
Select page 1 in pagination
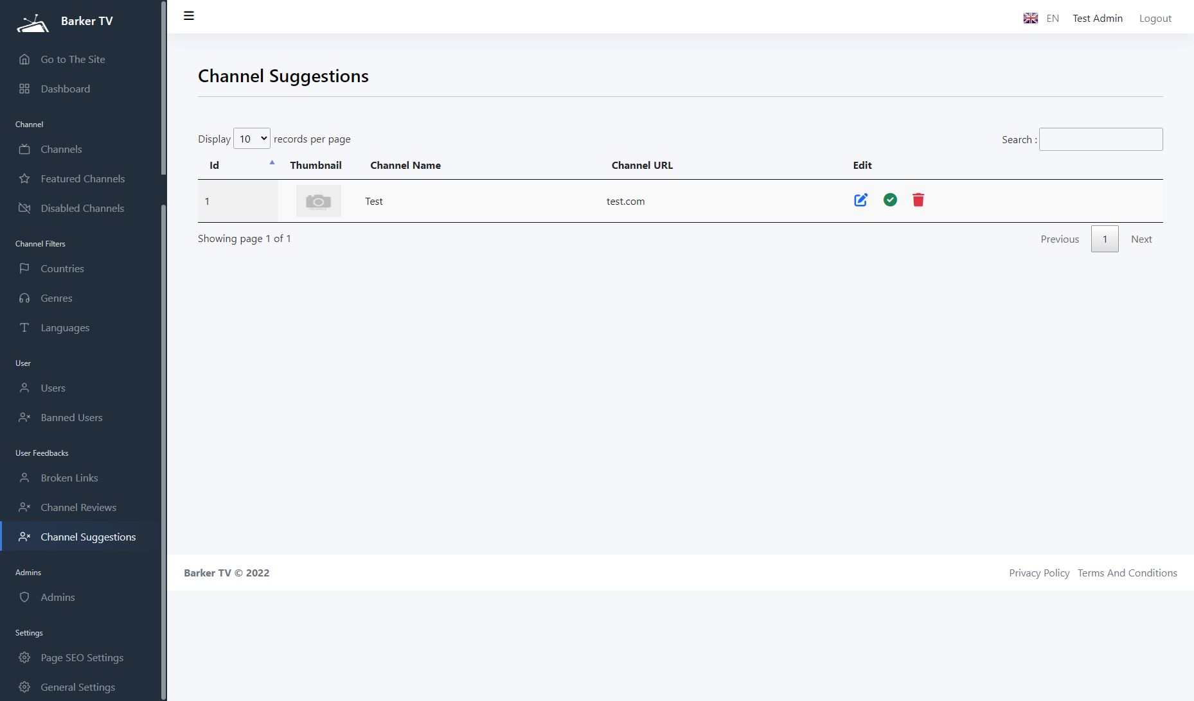[x=1104, y=239]
